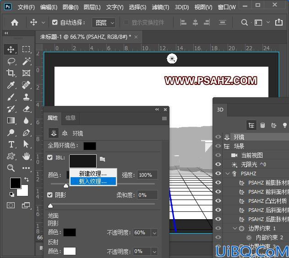Toggle visibility of 边界约束 1
Viewport: 289px width, 258px height.
coord(218,228)
